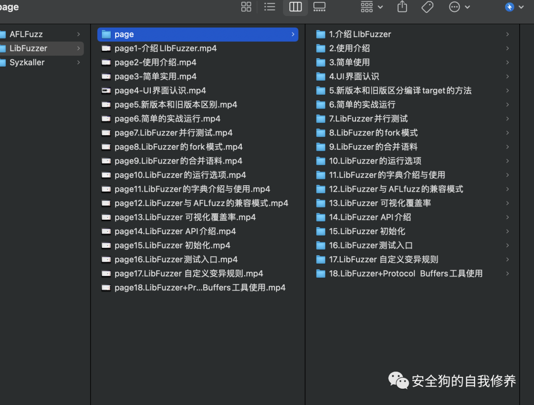The width and height of the screenshot is (534, 405).
Task: Expand chevron next to Syzkaller
Action: [79, 63]
